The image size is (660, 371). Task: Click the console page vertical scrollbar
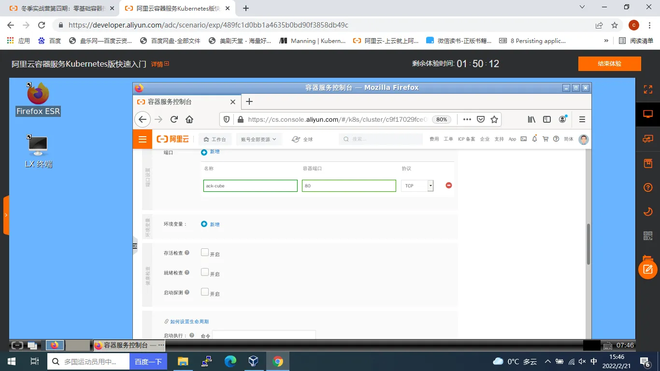tap(588, 244)
